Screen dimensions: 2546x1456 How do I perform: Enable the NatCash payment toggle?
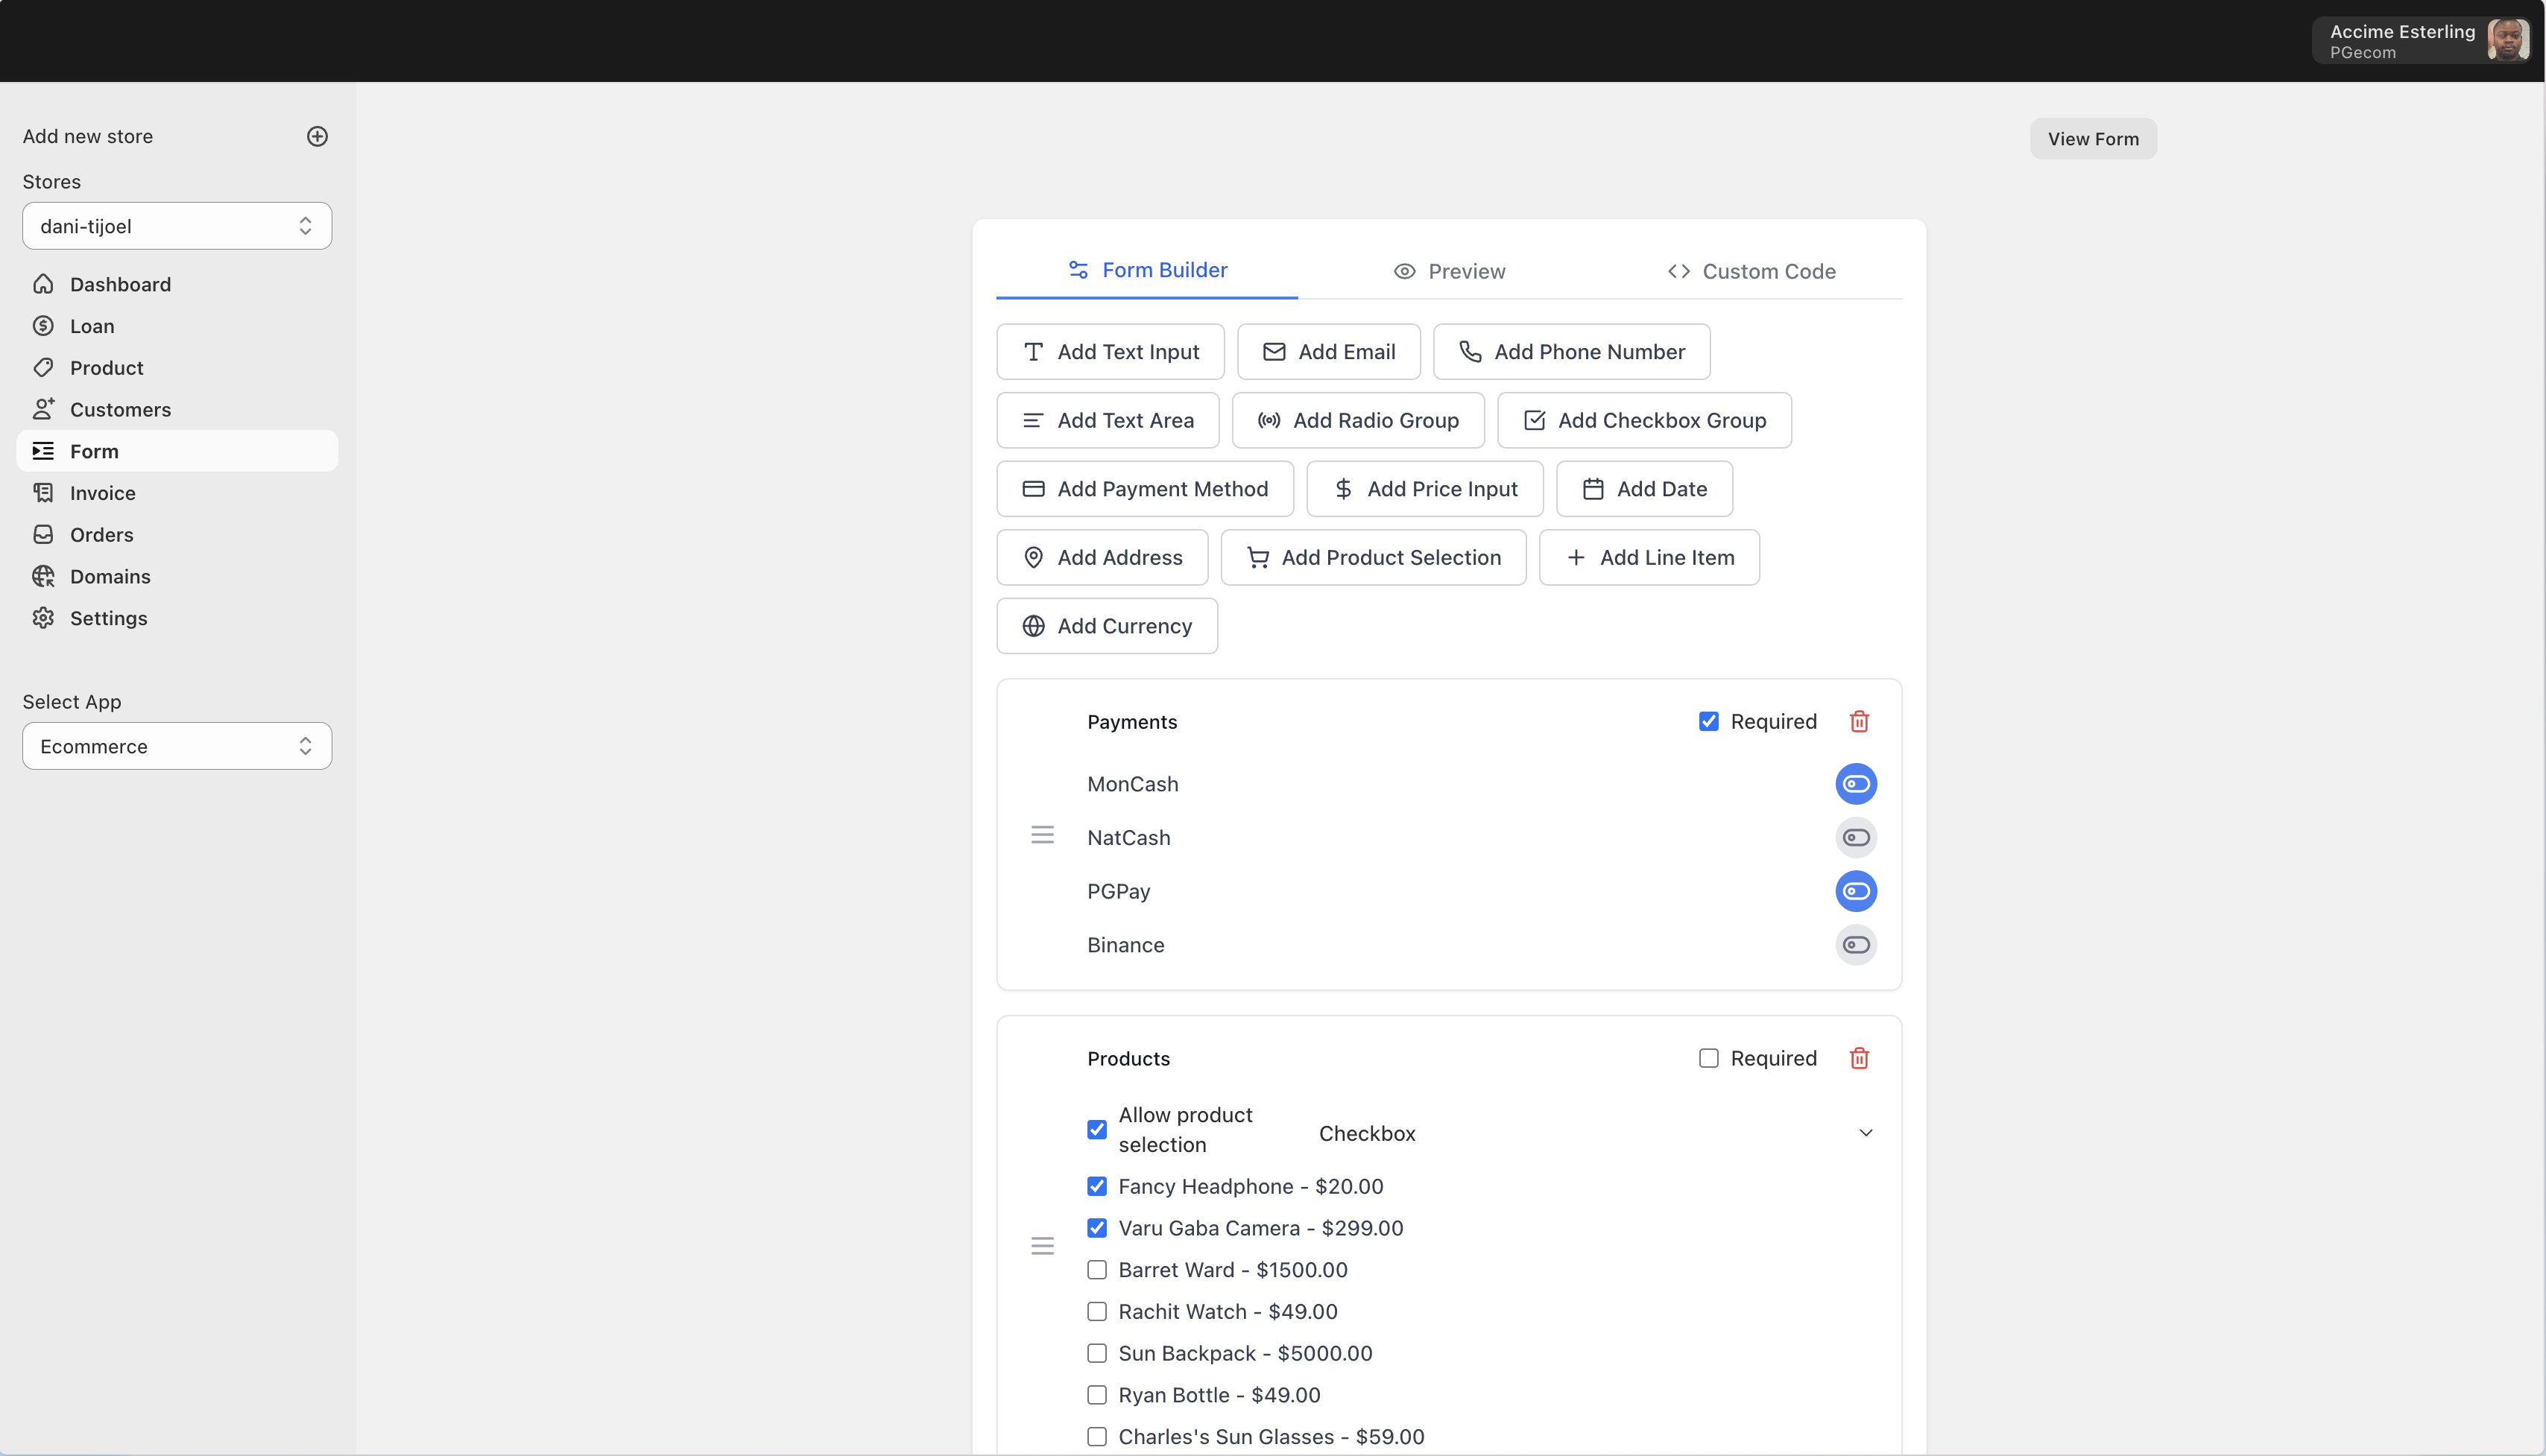click(1856, 838)
